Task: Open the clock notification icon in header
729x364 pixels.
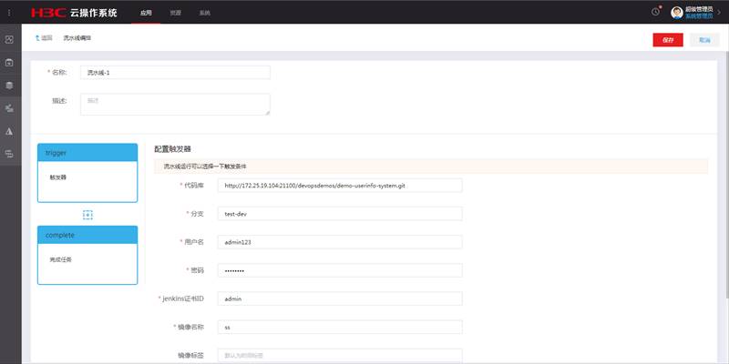Action: click(x=655, y=12)
